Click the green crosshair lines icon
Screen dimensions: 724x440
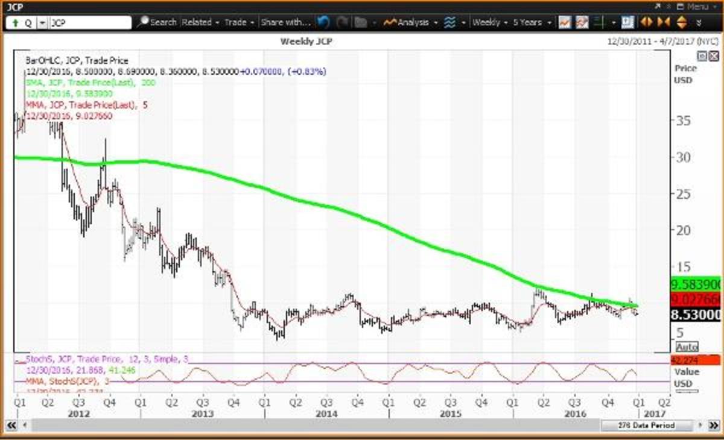pyautogui.click(x=600, y=23)
